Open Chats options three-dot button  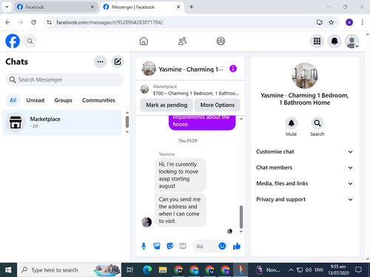pyautogui.click(x=100, y=61)
